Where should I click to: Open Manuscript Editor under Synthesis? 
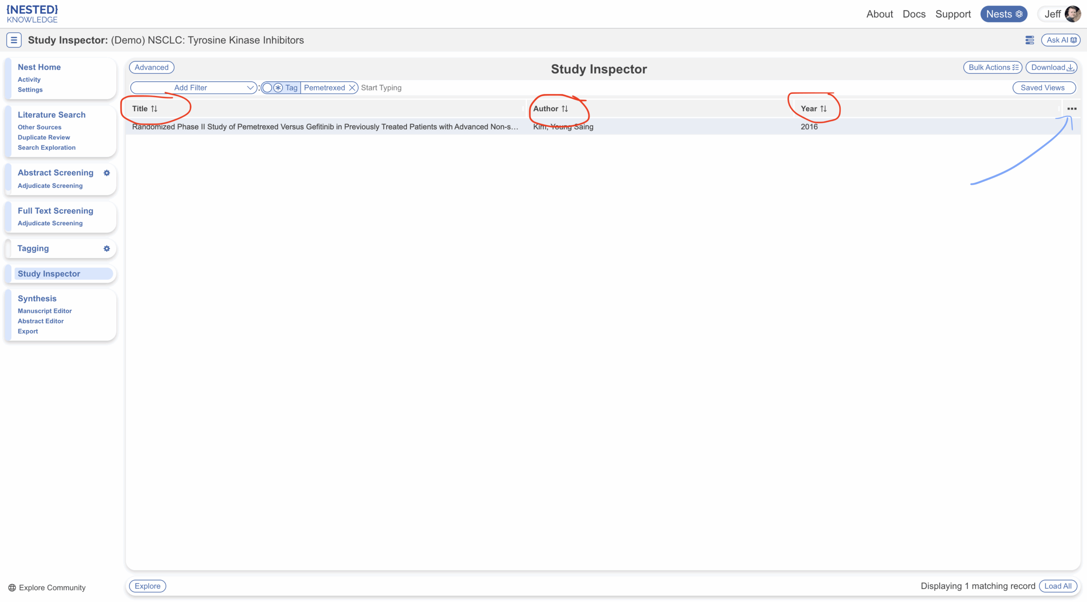45,311
